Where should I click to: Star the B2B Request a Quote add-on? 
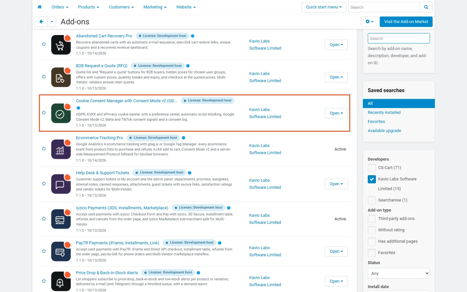(44, 77)
